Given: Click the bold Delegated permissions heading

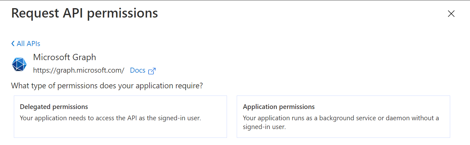Looking at the screenshot, I should click(54, 107).
